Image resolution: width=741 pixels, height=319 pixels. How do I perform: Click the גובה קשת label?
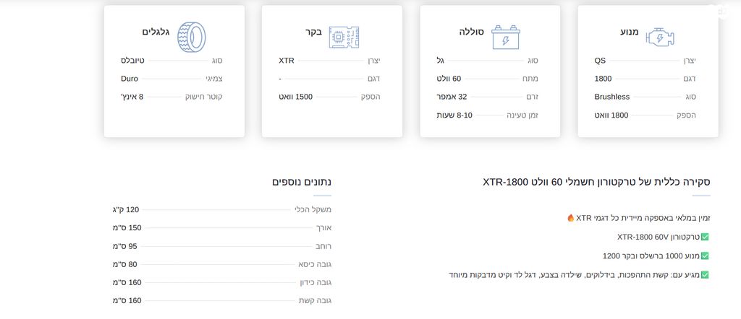316,301
